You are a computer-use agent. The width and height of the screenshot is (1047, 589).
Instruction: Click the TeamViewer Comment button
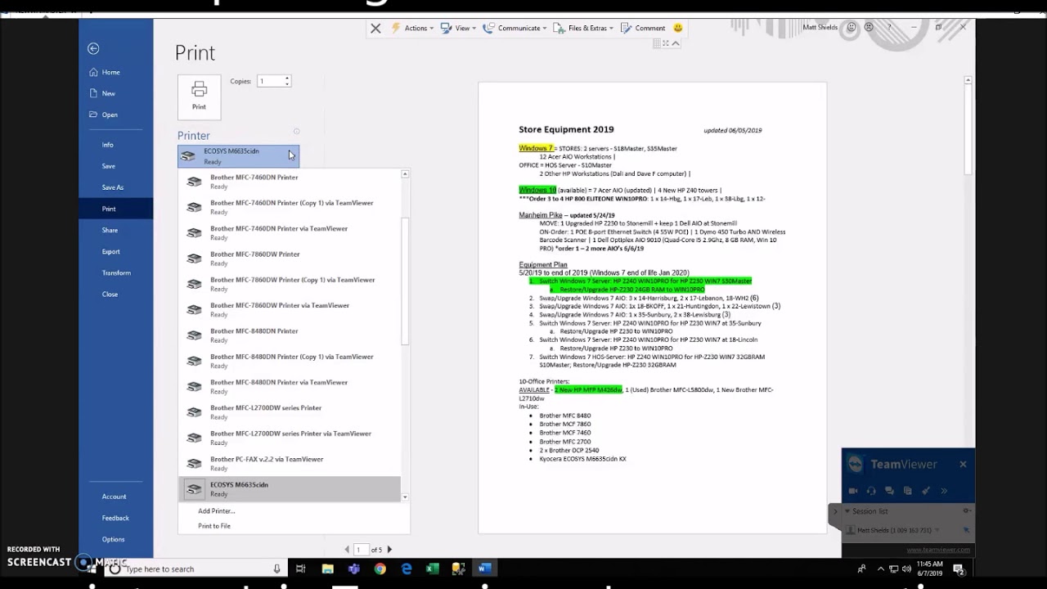pos(643,28)
